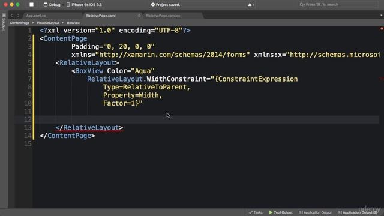
Task: Click the Padding="0, 20, 0, 0" attribute
Action: pyautogui.click(x=113, y=47)
